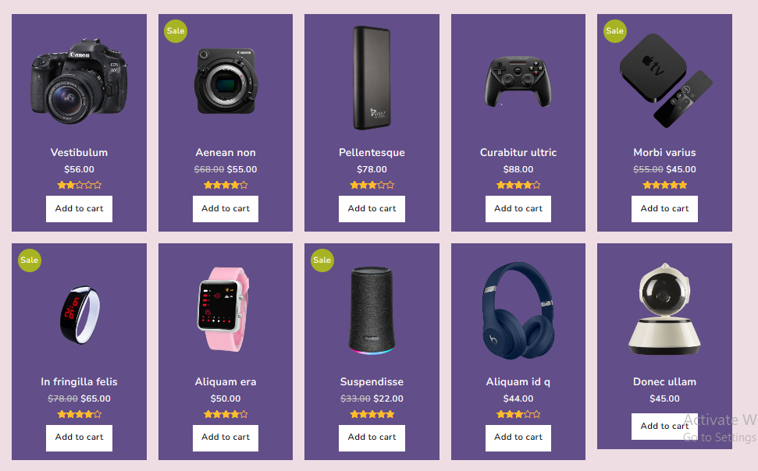Click the Donec ullam product name
This screenshot has height=471, width=758.
tap(664, 382)
